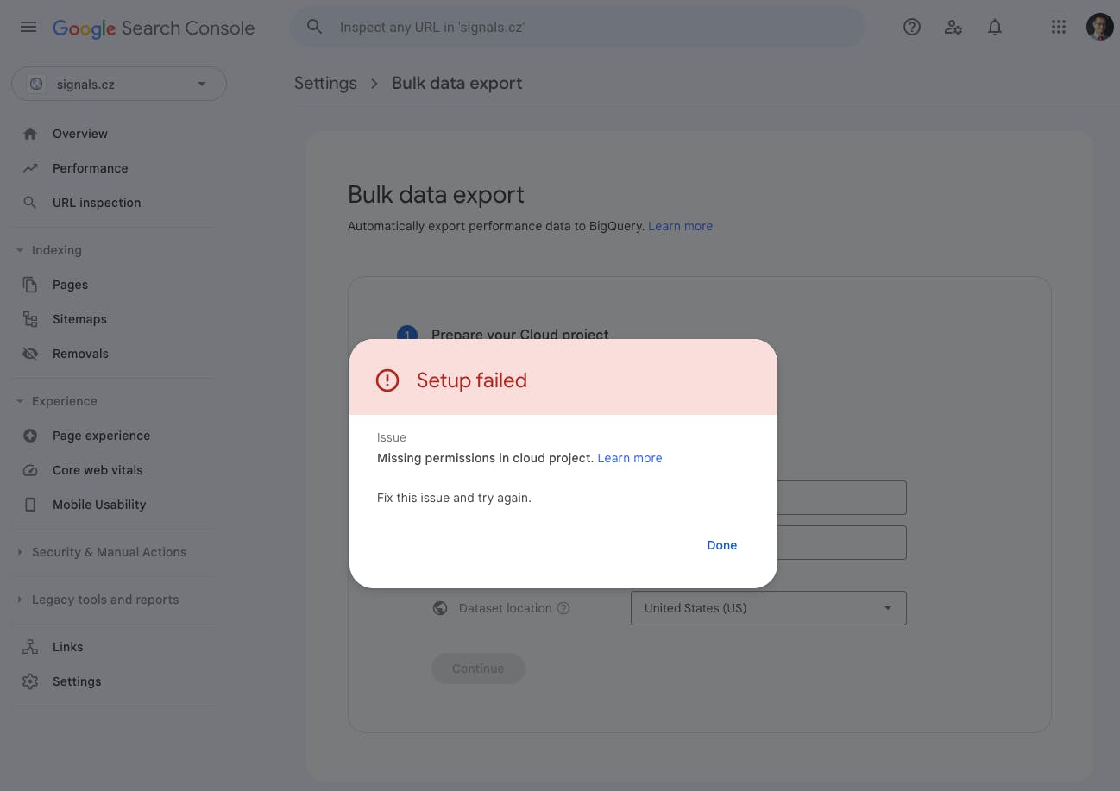Viewport: 1120px width, 791px height.
Task: Go to Sitemaps page
Action: [79, 319]
